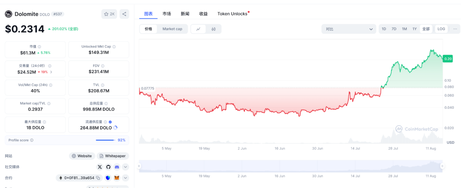The image size is (461, 188).
Task: Click info icon next to Vol/Mkt Cap (24h)
Action: tap(50, 85)
